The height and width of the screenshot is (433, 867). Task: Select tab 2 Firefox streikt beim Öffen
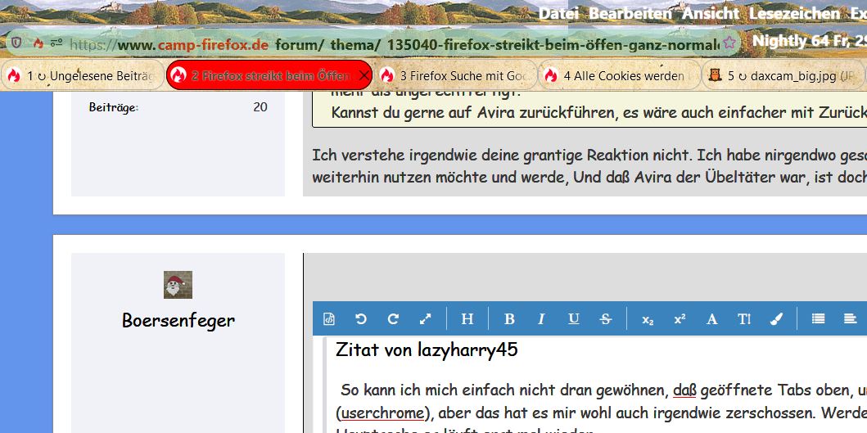269,76
